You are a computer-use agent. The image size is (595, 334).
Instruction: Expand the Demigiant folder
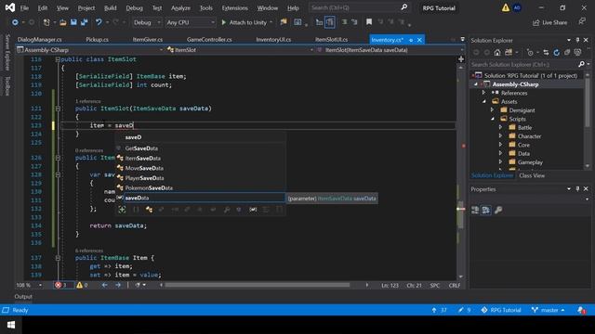coord(492,110)
